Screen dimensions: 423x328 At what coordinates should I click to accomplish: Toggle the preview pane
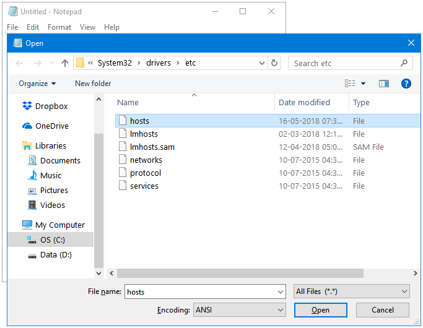point(383,84)
